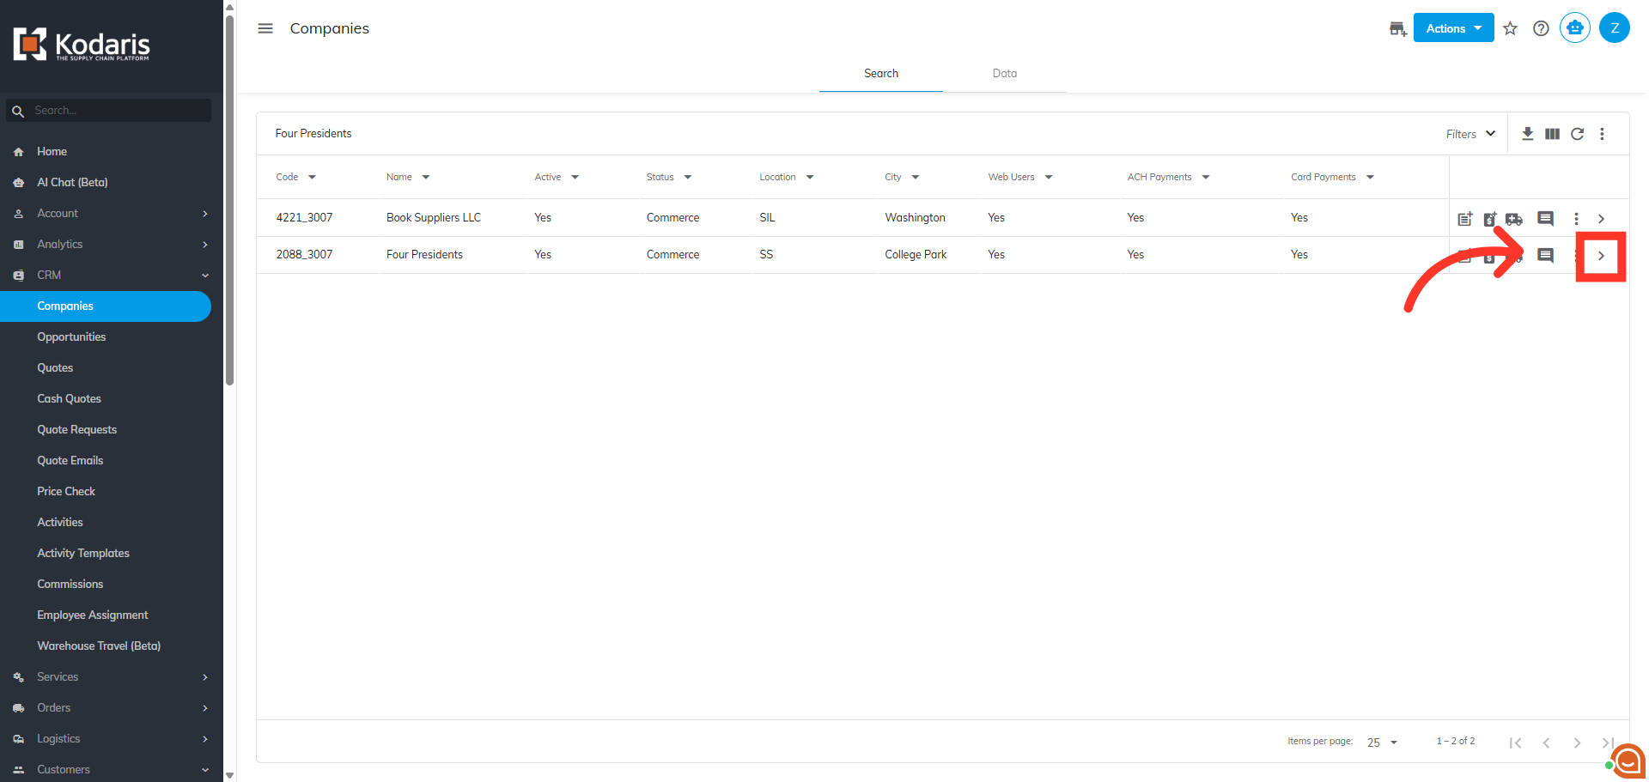Add note for Book Suppliers LLC row

tap(1465, 219)
